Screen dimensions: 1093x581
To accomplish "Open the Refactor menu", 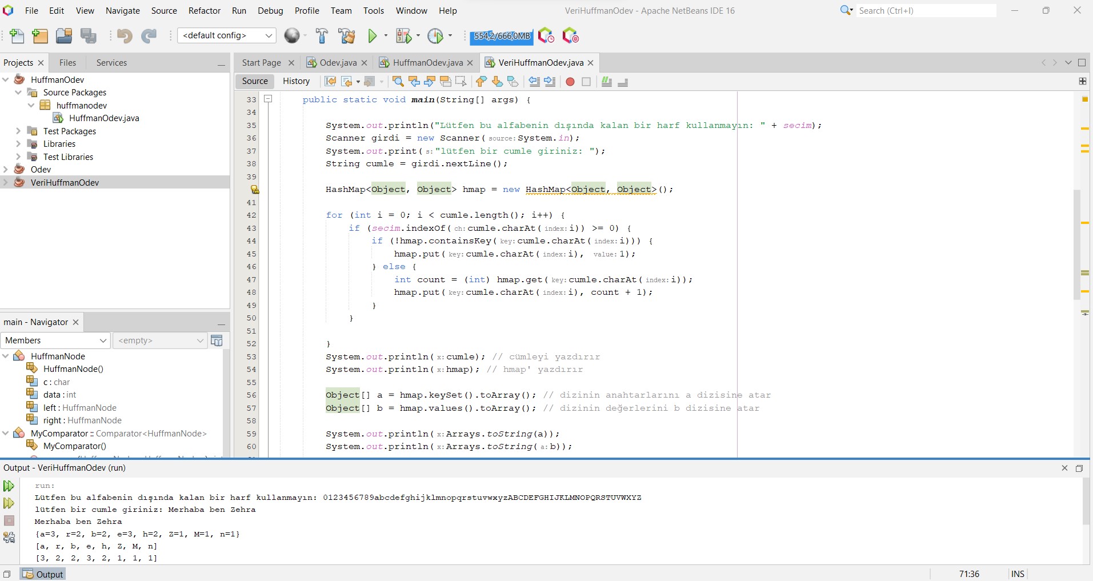I will coord(205,10).
